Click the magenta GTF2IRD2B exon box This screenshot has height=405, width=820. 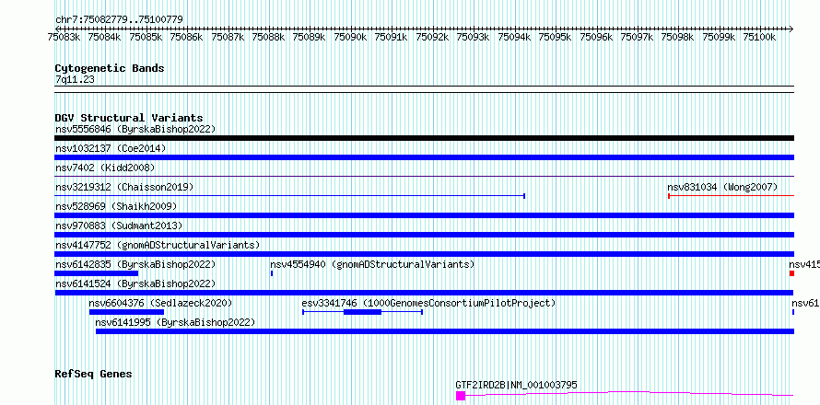coord(460,396)
